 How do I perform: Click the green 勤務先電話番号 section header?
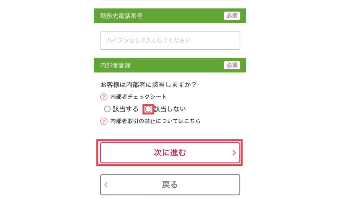pyautogui.click(x=170, y=16)
